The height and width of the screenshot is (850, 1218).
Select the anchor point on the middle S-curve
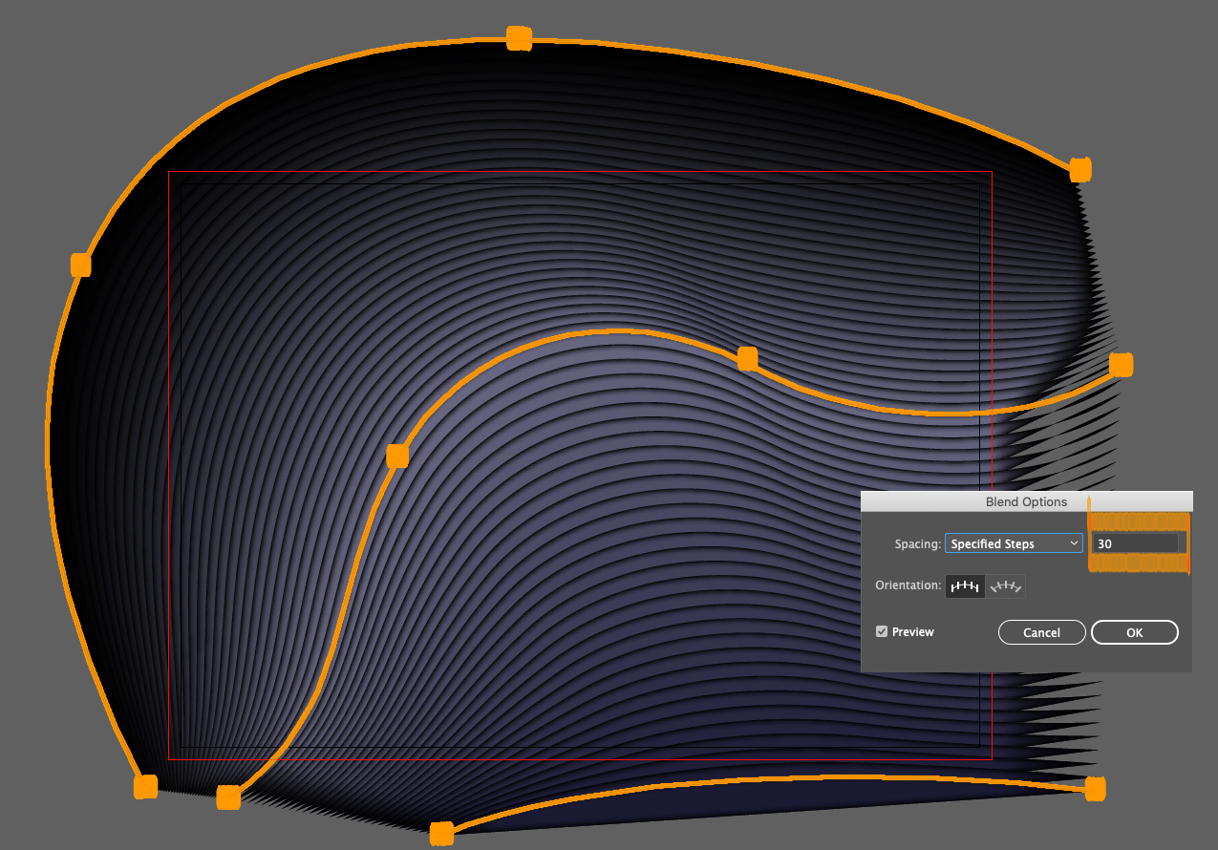397,457
